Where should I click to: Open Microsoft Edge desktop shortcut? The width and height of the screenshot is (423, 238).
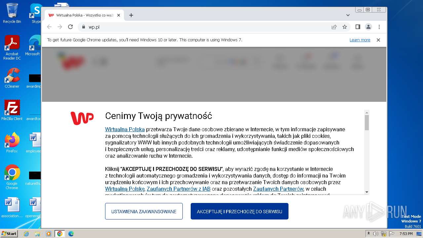point(33,46)
